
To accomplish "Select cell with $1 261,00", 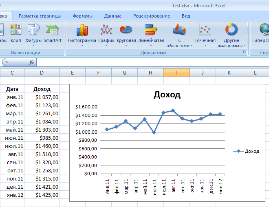I will tap(42, 113).
